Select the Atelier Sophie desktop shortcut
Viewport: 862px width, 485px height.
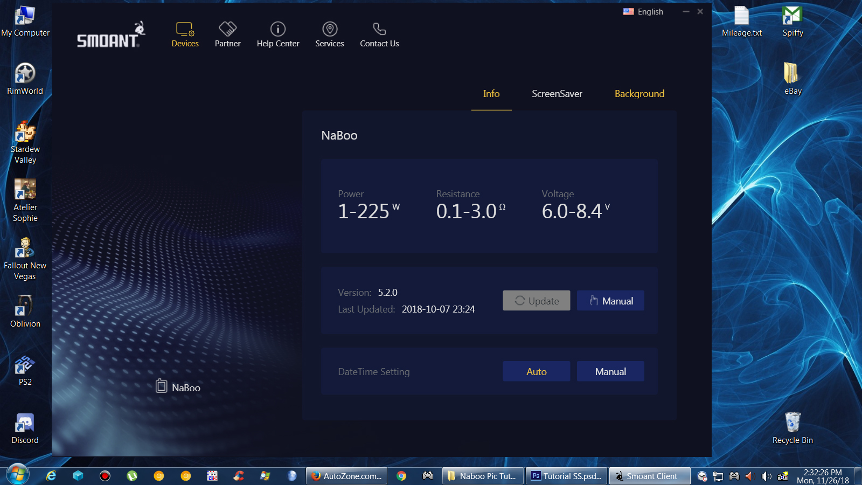tap(25, 201)
